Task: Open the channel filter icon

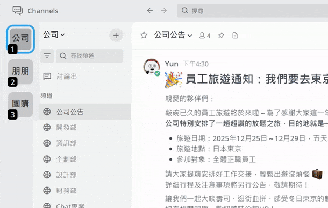Action: [47, 56]
